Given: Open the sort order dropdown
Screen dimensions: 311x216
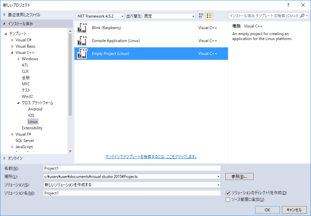Looking at the screenshot, I should click(x=169, y=16).
